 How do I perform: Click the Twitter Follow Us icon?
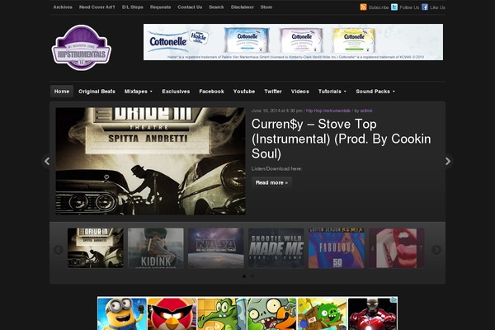pyautogui.click(x=394, y=7)
